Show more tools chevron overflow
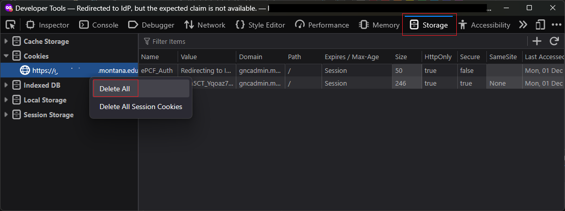 pos(523,25)
